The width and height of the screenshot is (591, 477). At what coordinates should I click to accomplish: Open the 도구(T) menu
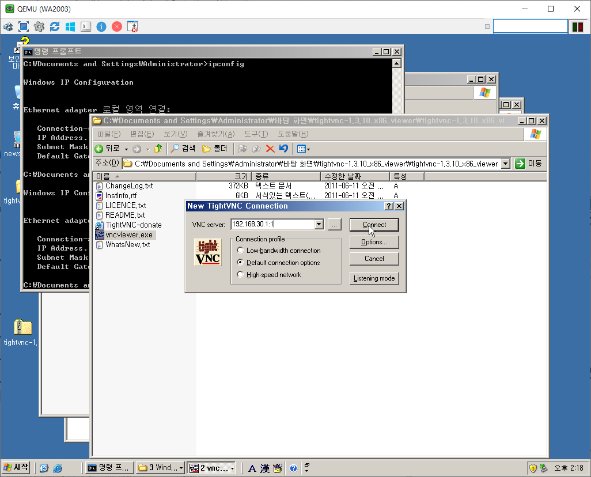(256, 134)
